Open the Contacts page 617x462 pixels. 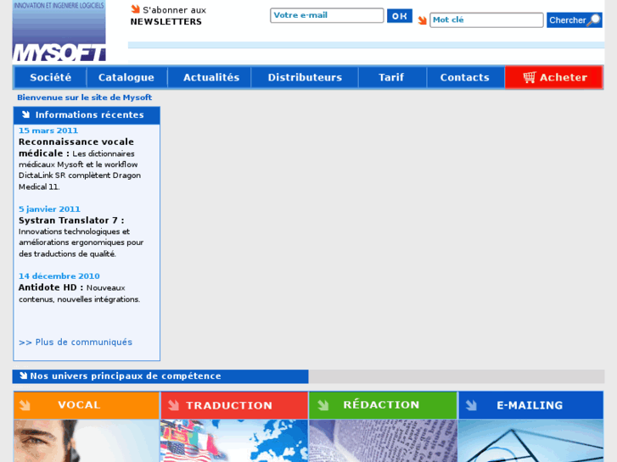(465, 77)
